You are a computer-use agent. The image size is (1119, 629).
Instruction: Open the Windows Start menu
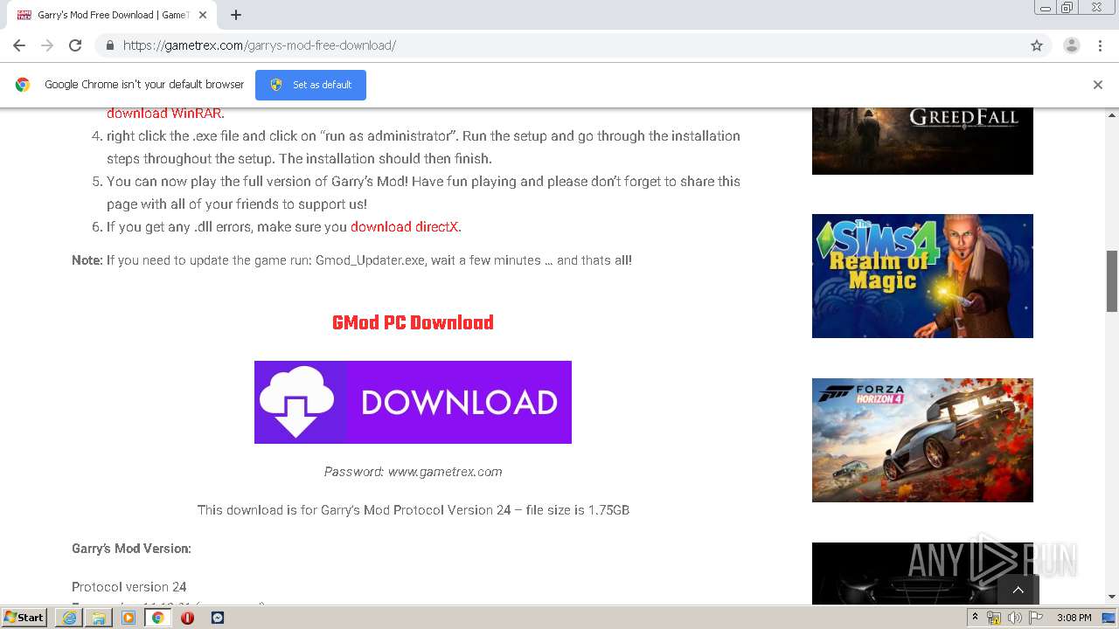pos(24,618)
